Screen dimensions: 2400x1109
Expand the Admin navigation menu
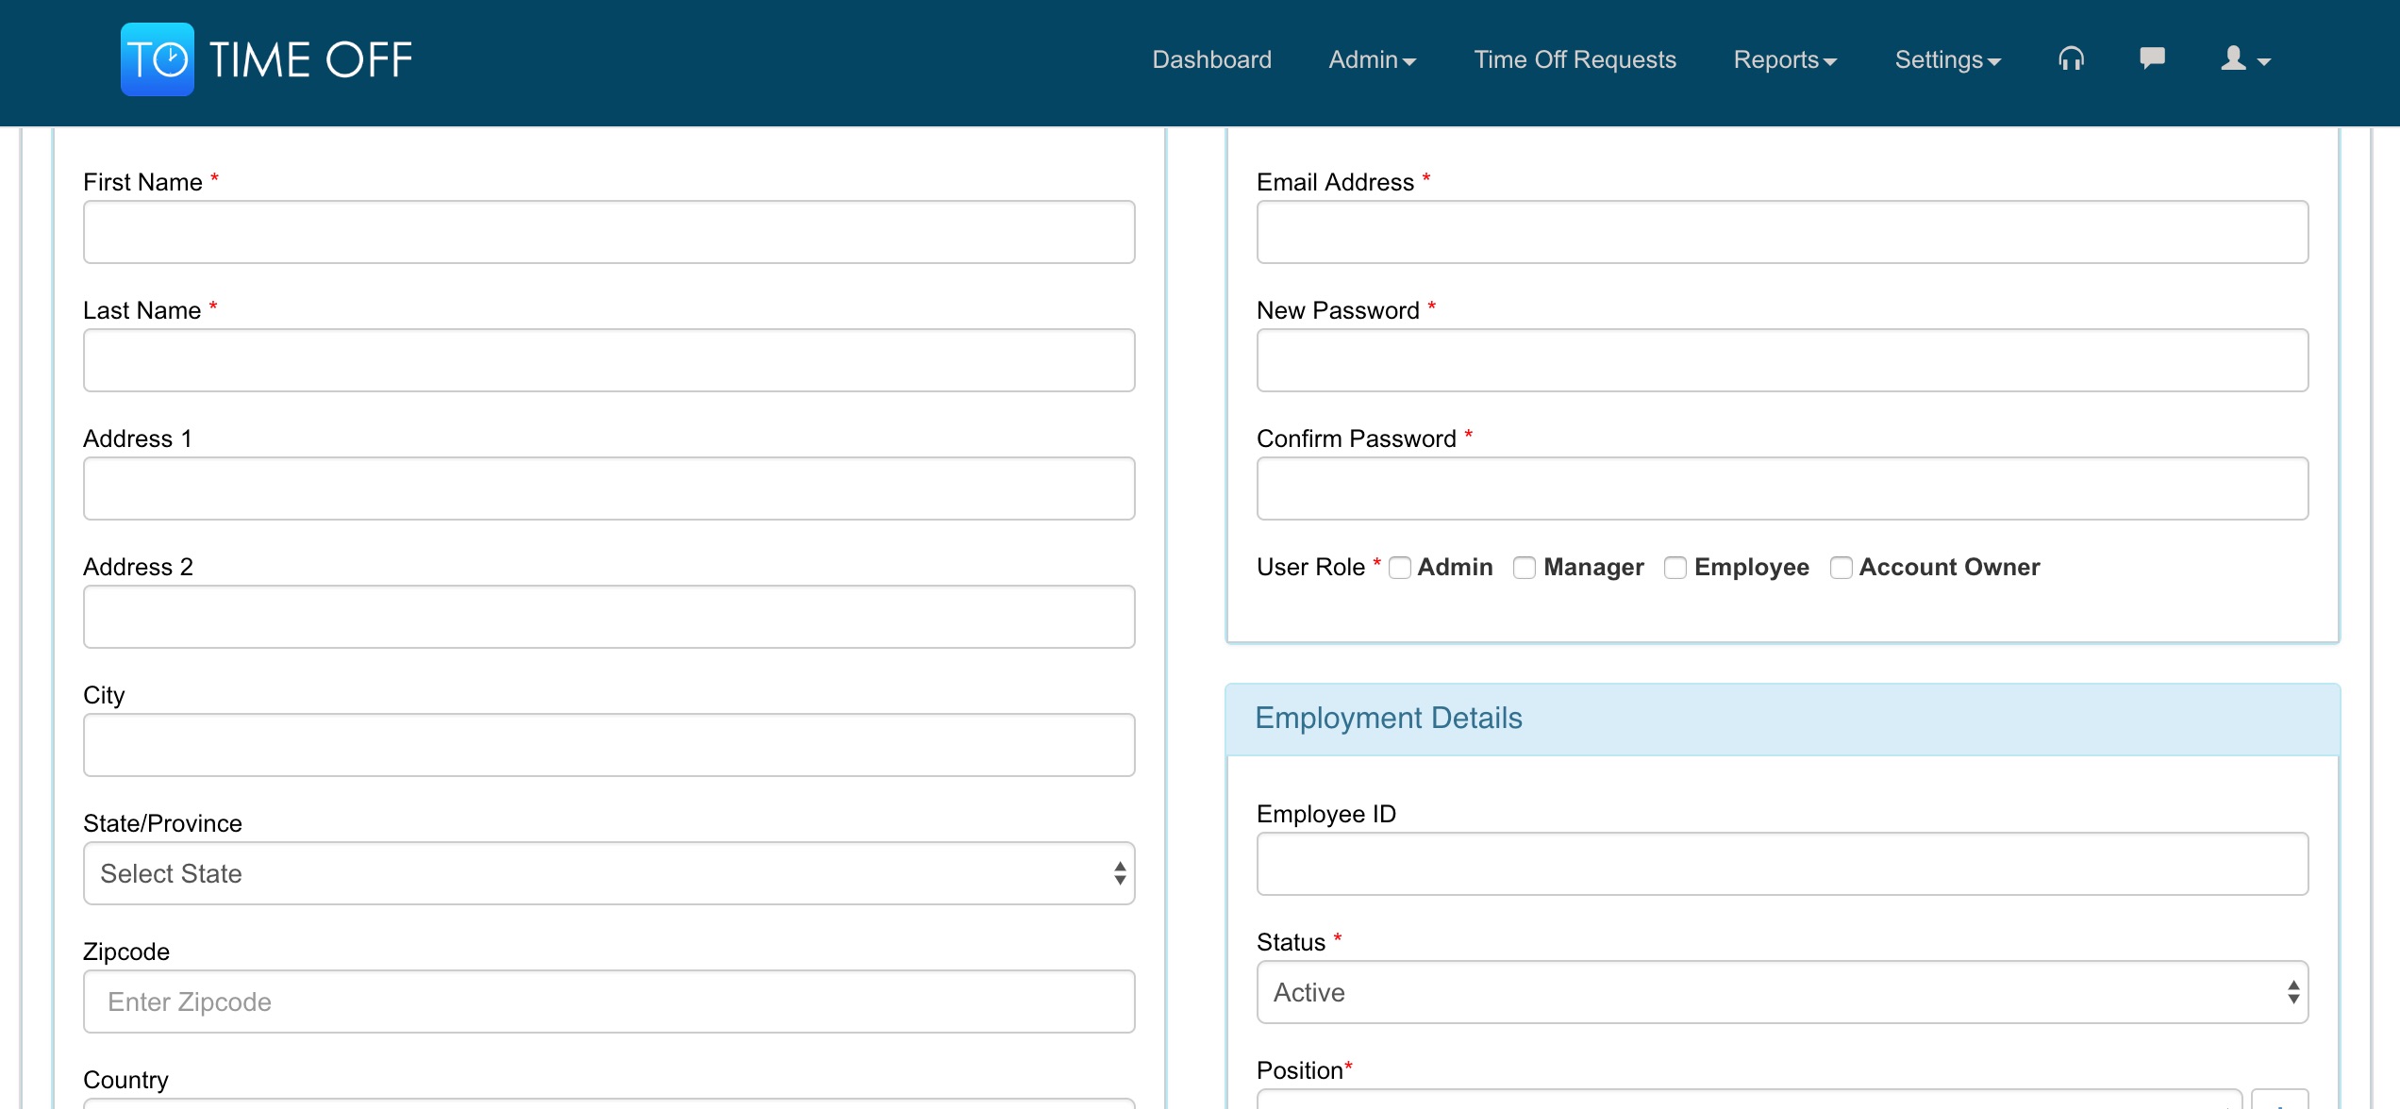(x=1372, y=59)
